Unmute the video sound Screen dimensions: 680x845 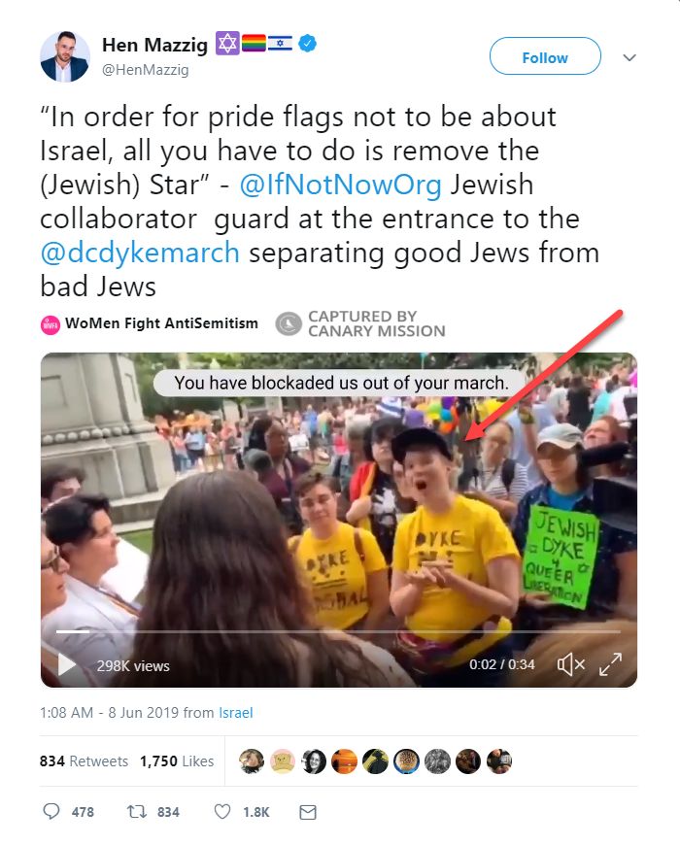point(571,664)
